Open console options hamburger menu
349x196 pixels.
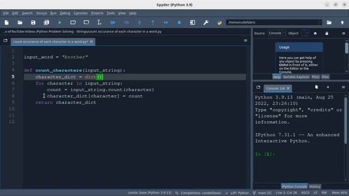click(344, 87)
